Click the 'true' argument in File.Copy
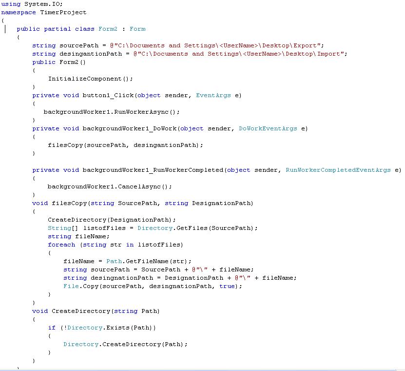Viewport: 405px width, 371px height. 227,286
